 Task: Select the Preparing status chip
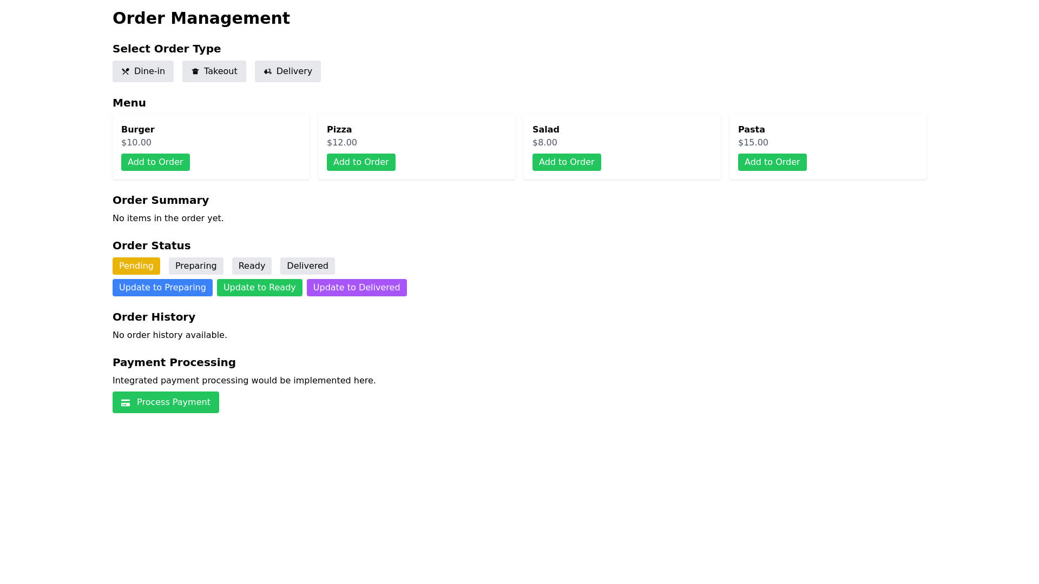pos(196,266)
